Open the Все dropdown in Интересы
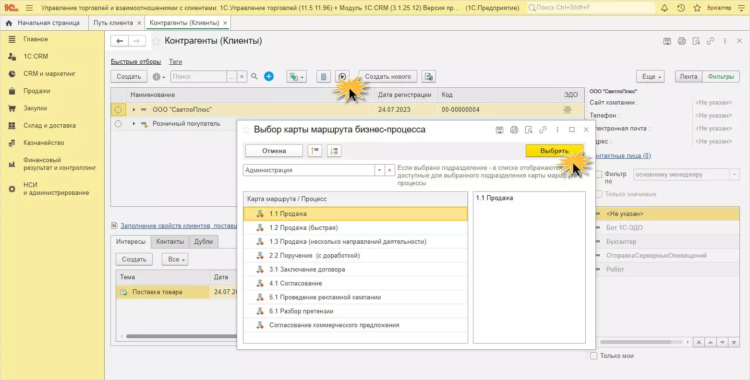Image resolution: width=750 pixels, height=380 pixels. point(175,259)
